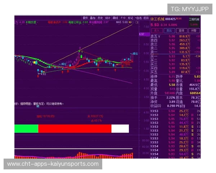Click the green segment of the fund bar
Image resolution: width=216 pixels, height=173 pixels.
tap(26, 128)
